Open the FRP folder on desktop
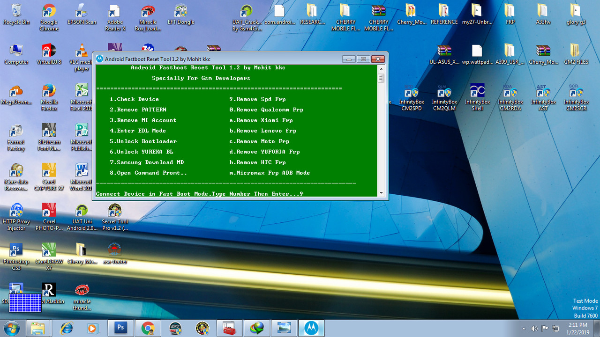Image resolution: width=600 pixels, height=337 pixels. tap(510, 15)
